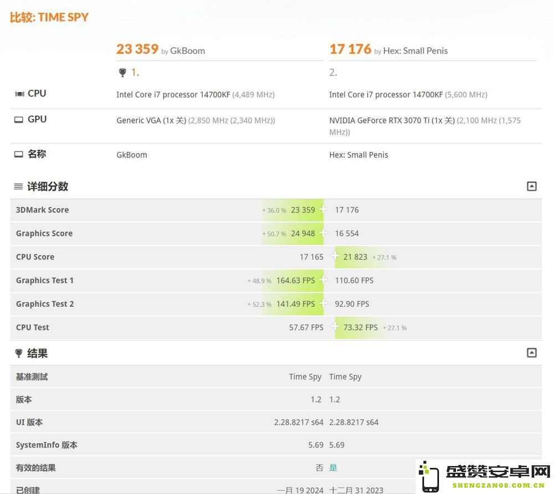This screenshot has height=494, width=554.
Task: Click the SystemInfo 版本 row label
Action: pos(47,445)
